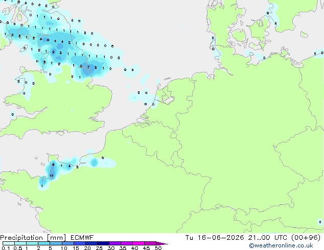Click the legend label '30'
The image size is (324, 250).
[111, 248]
